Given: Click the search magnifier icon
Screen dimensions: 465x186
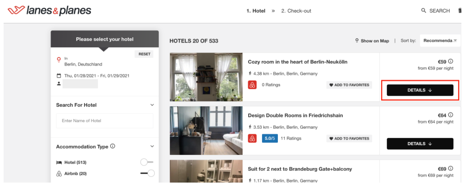Looking at the screenshot, I should tap(424, 11).
